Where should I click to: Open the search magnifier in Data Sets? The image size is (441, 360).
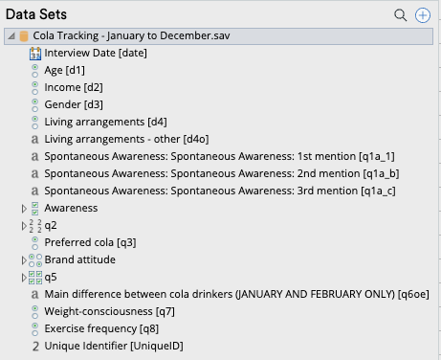click(x=400, y=15)
